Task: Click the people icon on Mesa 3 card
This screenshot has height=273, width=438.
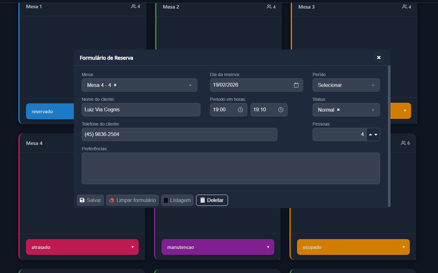Action: click(x=405, y=7)
